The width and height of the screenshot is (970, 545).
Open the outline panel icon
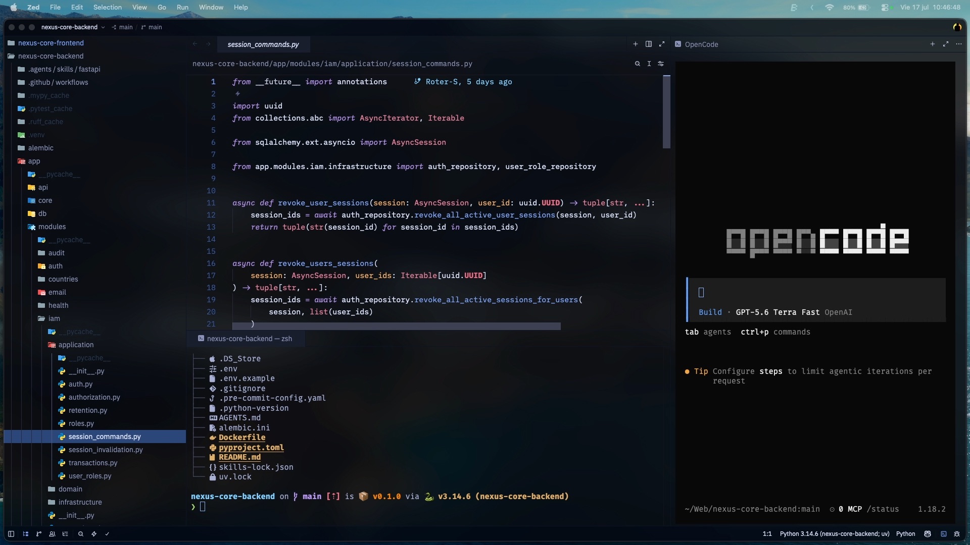coord(65,534)
